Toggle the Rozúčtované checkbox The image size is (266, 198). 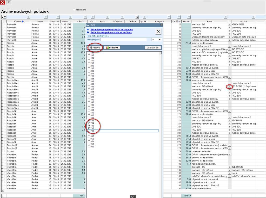(74, 10)
